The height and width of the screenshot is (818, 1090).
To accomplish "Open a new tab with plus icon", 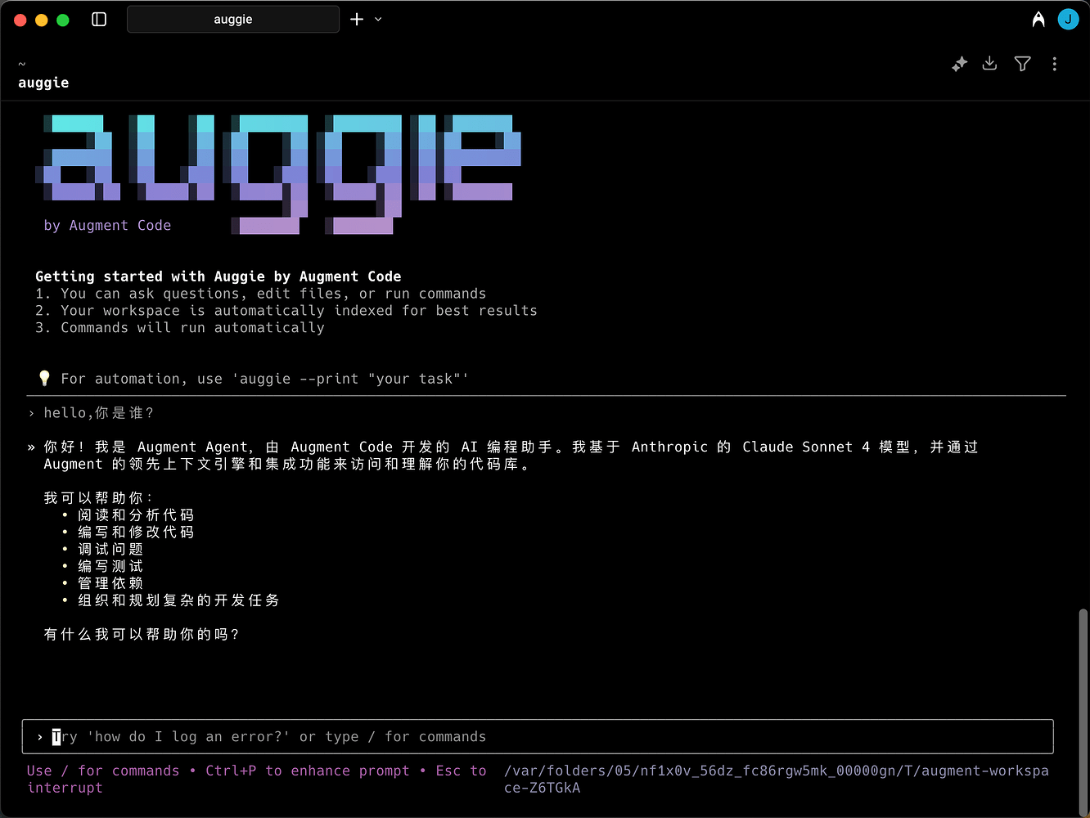I will (357, 19).
